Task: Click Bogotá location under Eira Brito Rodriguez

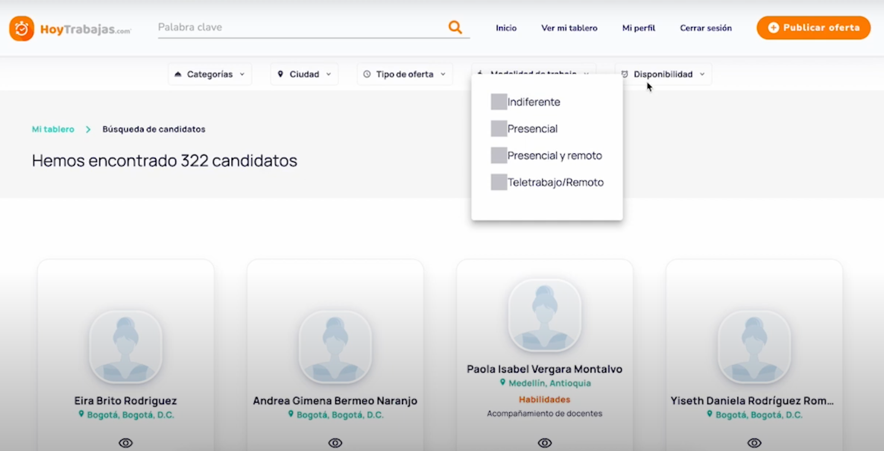Action: coord(131,415)
